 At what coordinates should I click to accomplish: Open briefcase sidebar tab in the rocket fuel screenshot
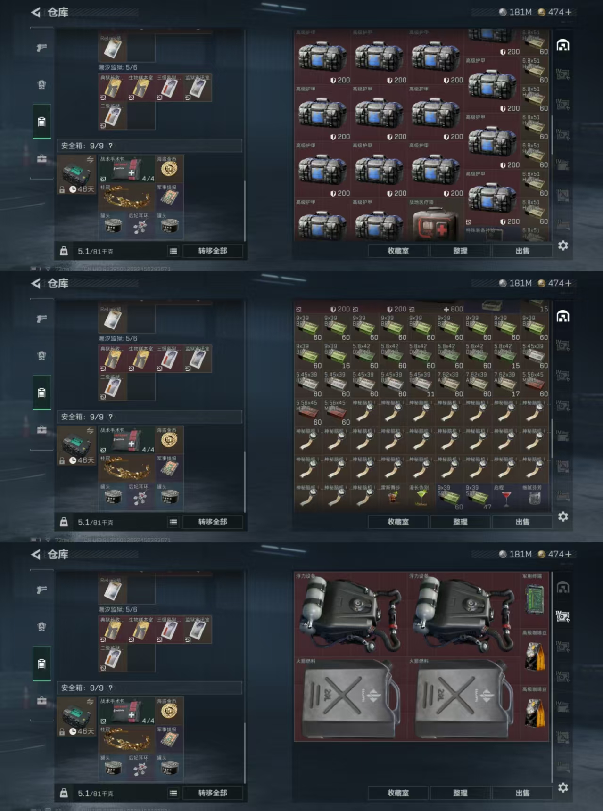(42, 701)
